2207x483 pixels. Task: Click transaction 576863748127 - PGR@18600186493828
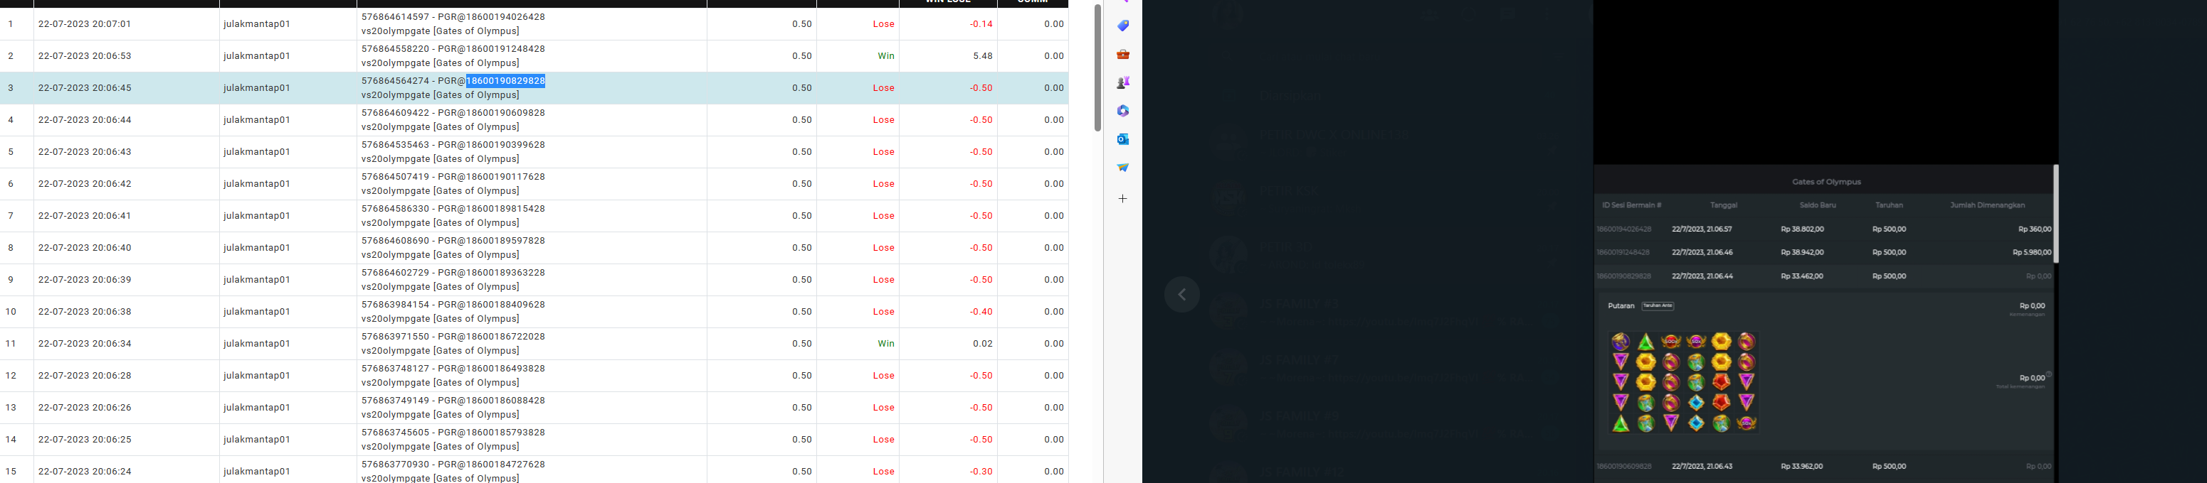click(453, 369)
